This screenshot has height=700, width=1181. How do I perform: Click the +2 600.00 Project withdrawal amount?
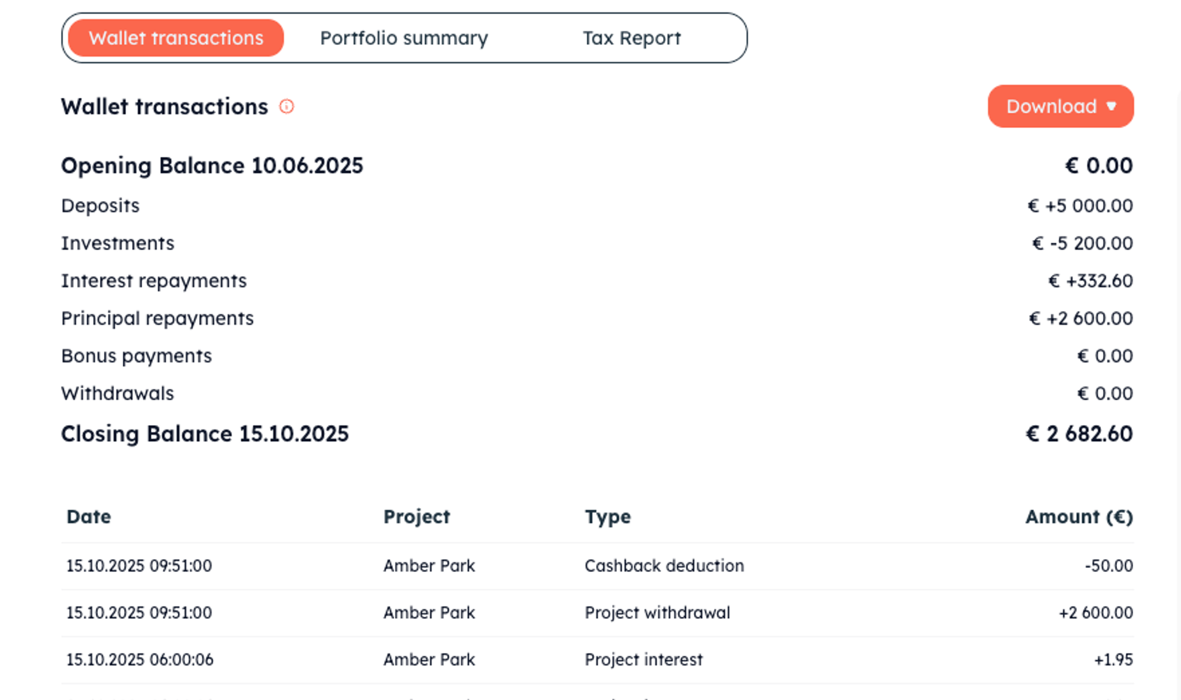pos(1095,613)
